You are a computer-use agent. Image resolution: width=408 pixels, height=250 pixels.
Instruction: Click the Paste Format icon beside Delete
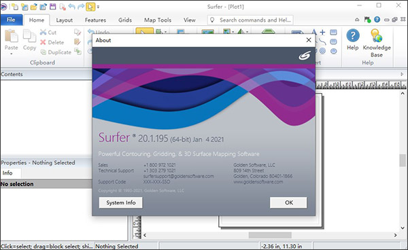coord(78,42)
